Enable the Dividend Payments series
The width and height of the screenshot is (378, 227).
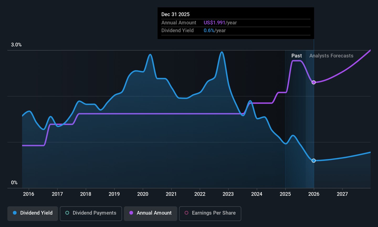coord(91,213)
